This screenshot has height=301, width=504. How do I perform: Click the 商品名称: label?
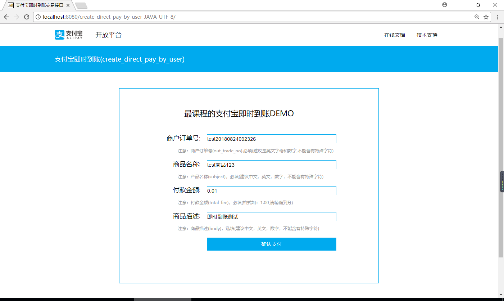(x=187, y=164)
